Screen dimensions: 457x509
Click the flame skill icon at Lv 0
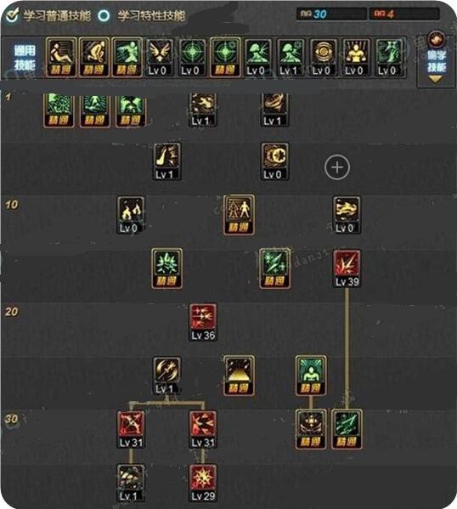[x=131, y=215]
